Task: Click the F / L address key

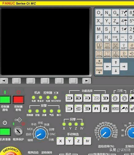Action: (x=99, y=38)
